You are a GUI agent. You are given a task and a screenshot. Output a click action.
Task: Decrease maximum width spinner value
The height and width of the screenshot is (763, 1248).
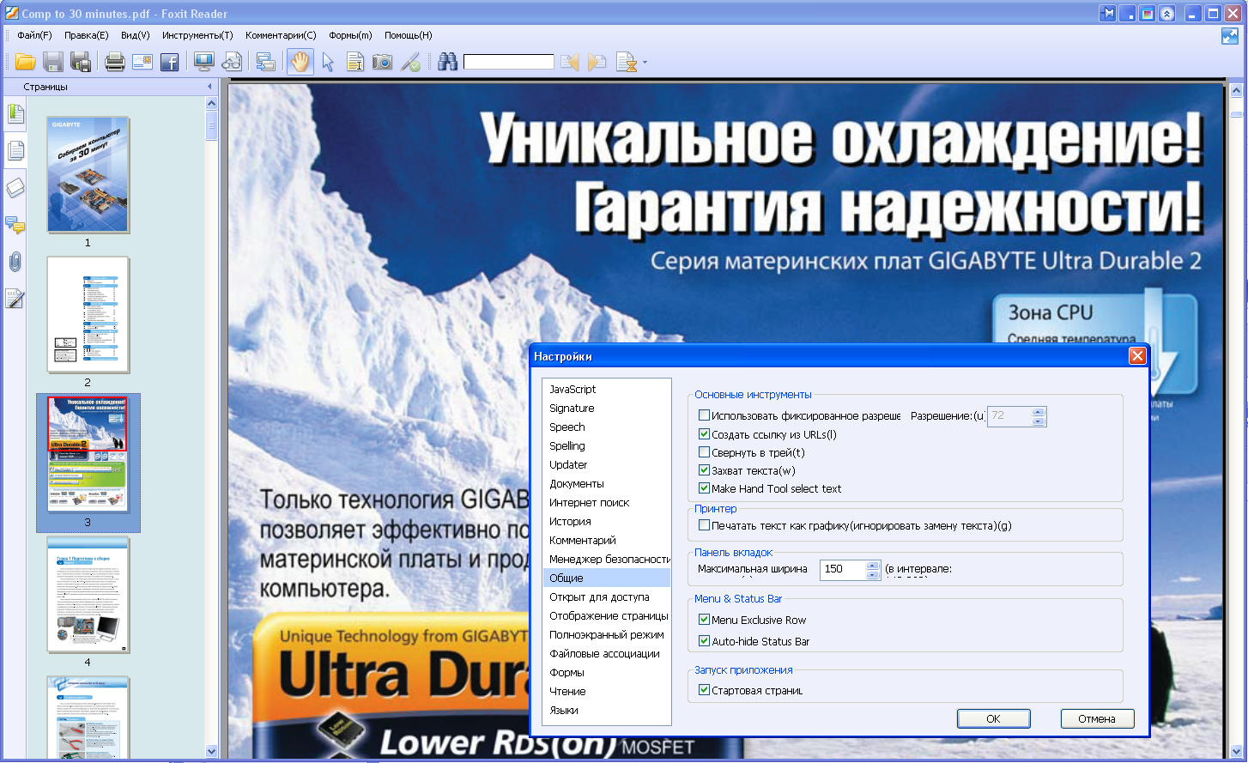coord(873,574)
